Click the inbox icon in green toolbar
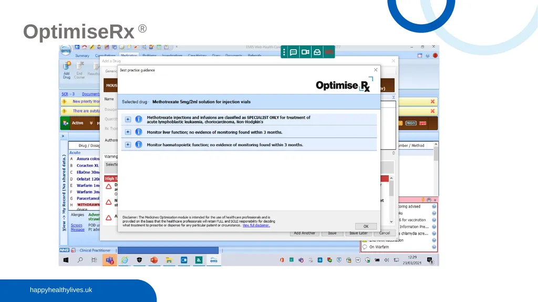 [317, 52]
